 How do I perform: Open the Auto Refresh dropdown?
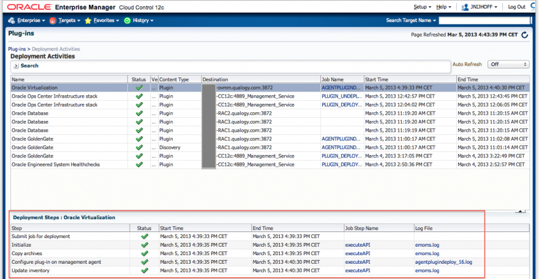click(508, 65)
